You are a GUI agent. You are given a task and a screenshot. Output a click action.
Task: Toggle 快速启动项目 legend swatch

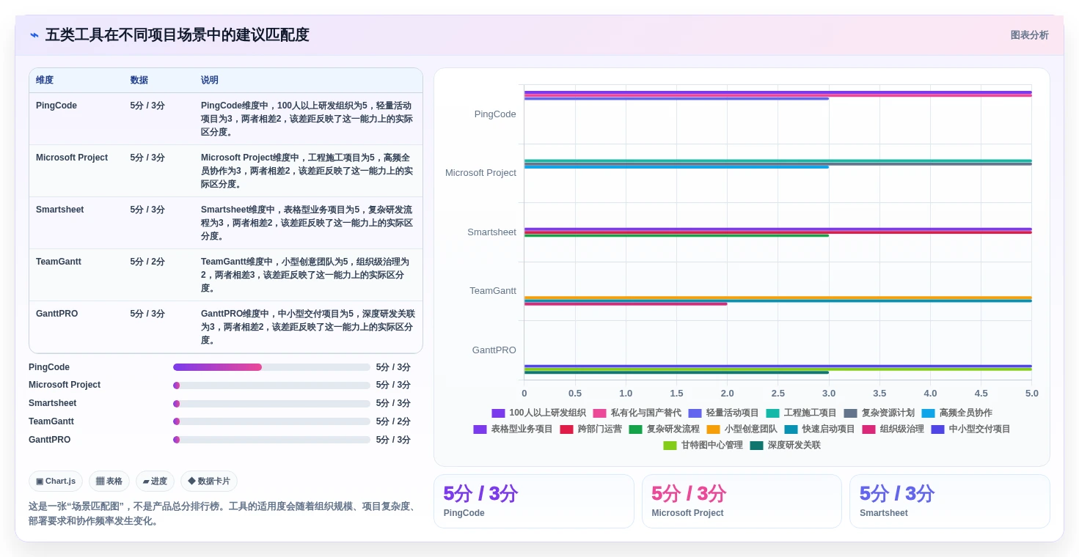[791, 429]
